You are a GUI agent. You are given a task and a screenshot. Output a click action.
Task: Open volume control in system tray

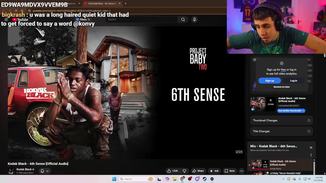click(x=310, y=179)
